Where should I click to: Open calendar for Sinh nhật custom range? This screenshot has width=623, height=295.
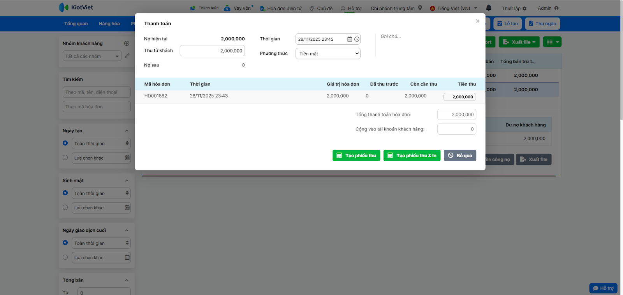[127, 207]
